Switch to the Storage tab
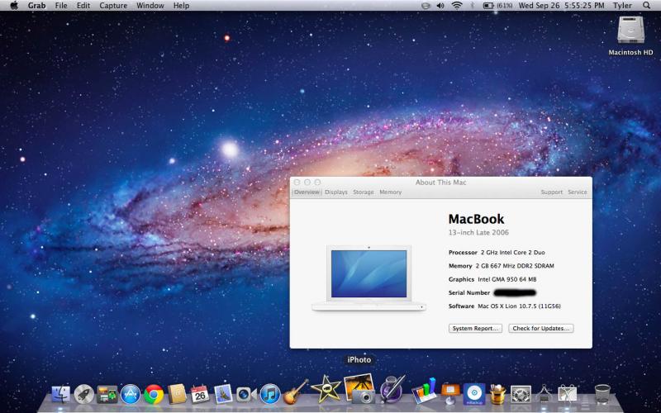The image size is (661, 413). (364, 192)
